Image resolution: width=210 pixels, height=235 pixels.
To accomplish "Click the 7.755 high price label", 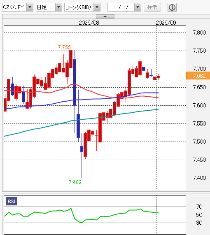I will tap(64, 47).
